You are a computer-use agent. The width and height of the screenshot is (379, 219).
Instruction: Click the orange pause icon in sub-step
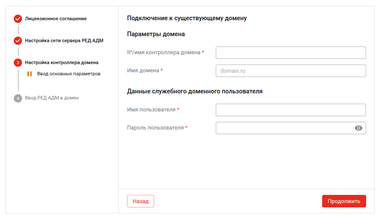[30, 74]
